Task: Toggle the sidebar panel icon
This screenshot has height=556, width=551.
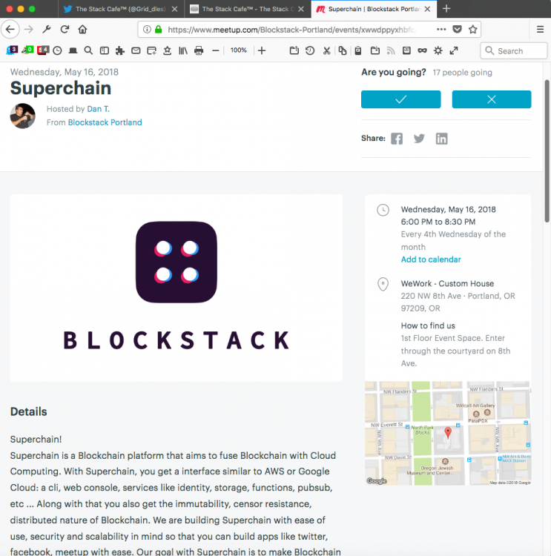Action: click(105, 50)
